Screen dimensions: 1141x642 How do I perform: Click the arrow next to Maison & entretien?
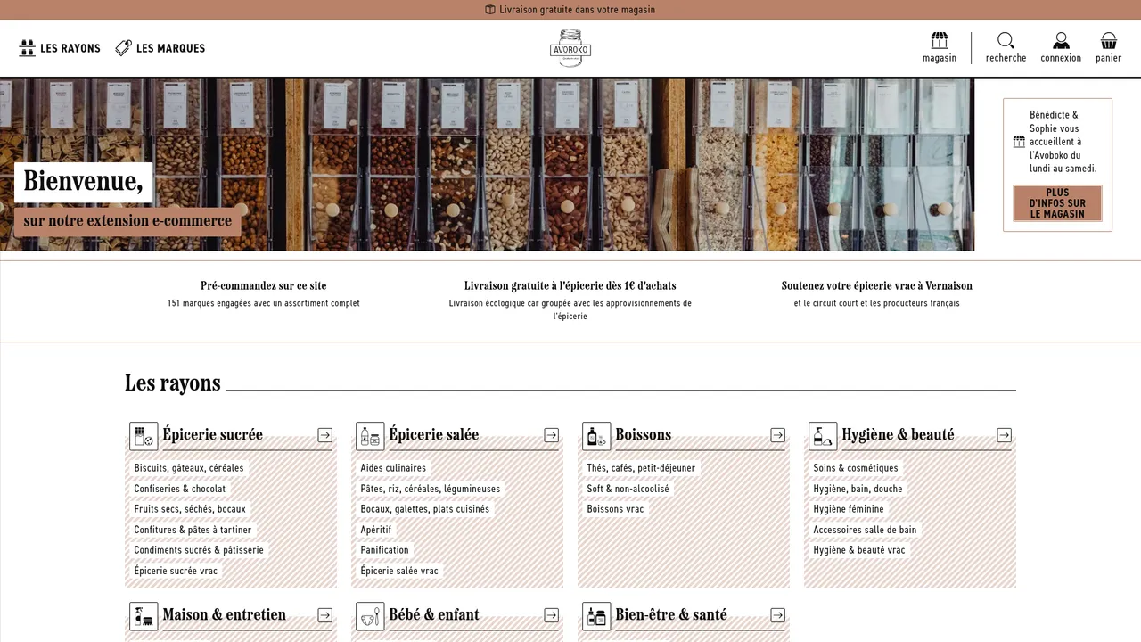tap(325, 615)
